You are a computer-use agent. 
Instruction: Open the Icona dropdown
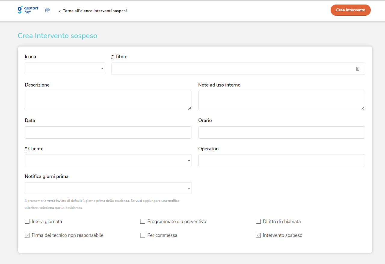click(x=65, y=69)
